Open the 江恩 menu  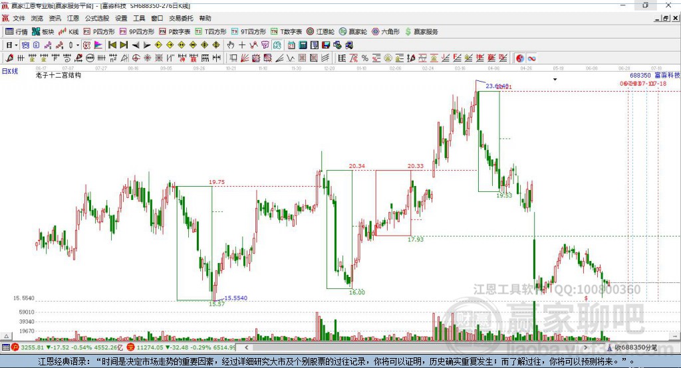pos(73,18)
